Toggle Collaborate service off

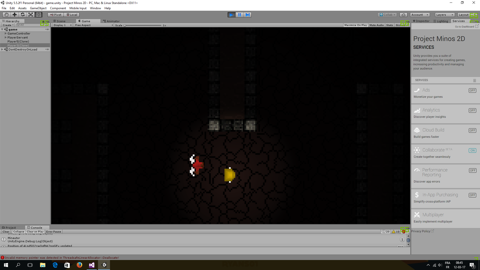[x=472, y=150]
